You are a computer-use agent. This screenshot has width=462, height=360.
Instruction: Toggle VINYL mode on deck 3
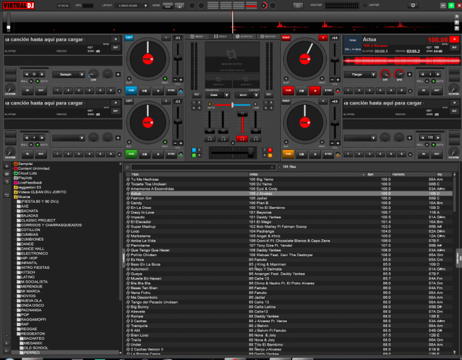pyautogui.click(x=165, y=142)
